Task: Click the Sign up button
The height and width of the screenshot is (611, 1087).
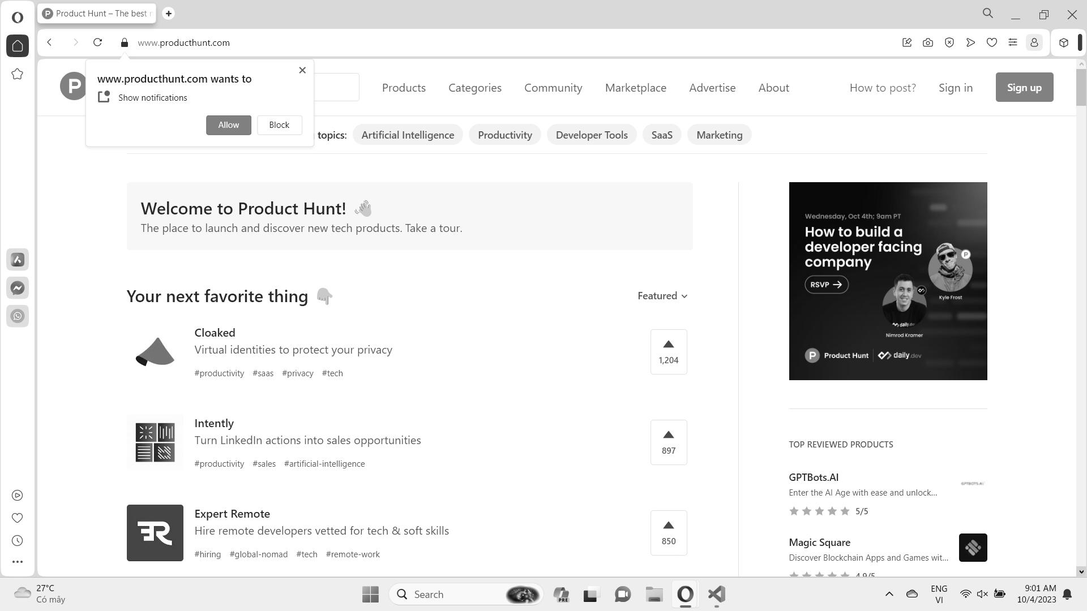Action: tap(1024, 87)
